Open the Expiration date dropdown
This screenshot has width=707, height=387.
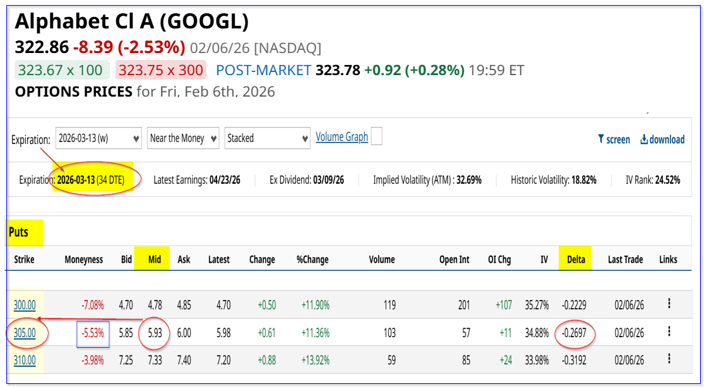point(98,138)
